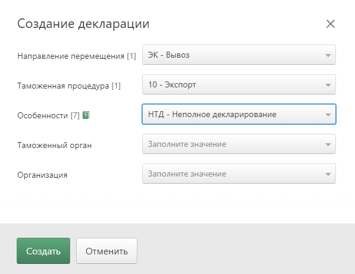Click the Таможенная процедура [1] label

click(x=69, y=86)
